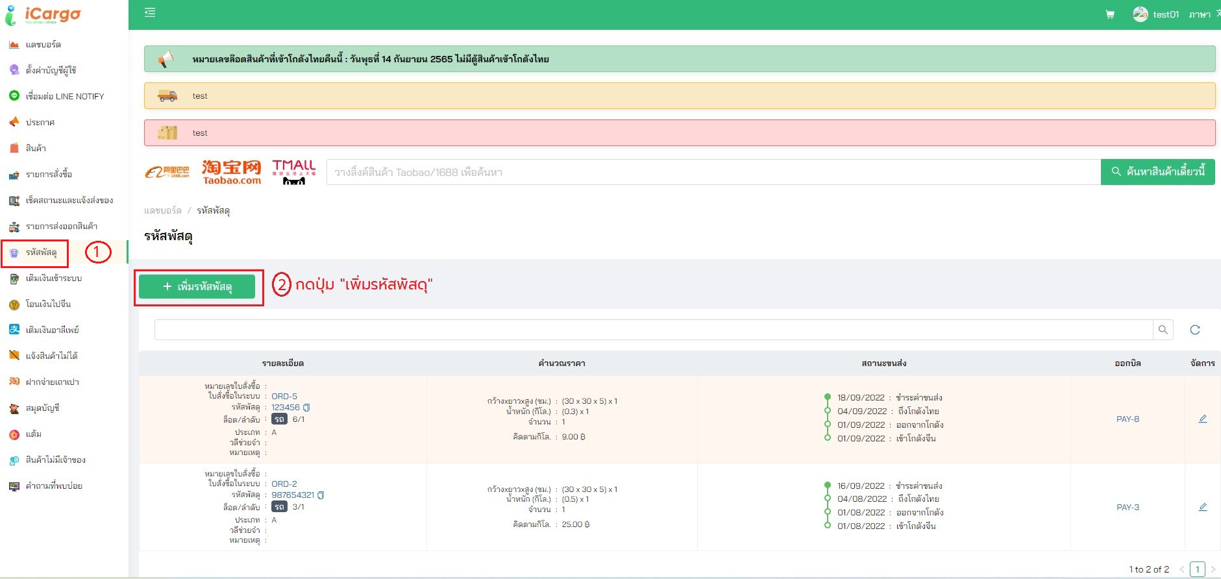Viewport: 1221px width, 579px height.
Task: Edit the ORD-5 parcel row
Action: 1203,419
